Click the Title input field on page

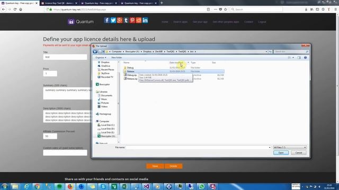click(x=65, y=57)
